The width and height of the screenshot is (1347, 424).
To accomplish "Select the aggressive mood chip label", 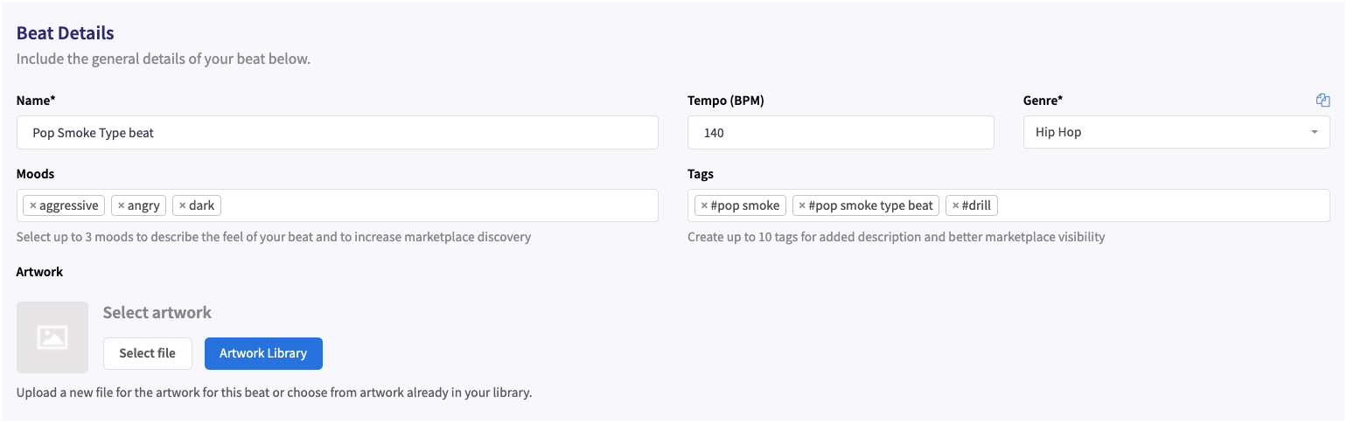I will coord(69,205).
